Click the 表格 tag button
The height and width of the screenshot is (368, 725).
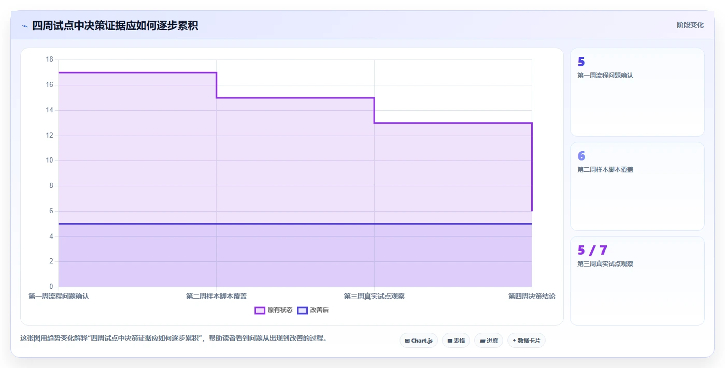pos(456,341)
